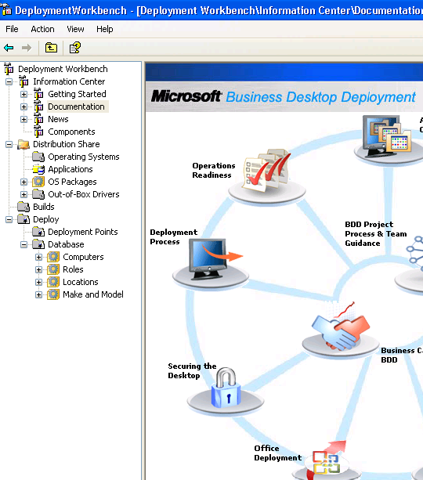Open the application compatibility monitor icon

(387, 136)
